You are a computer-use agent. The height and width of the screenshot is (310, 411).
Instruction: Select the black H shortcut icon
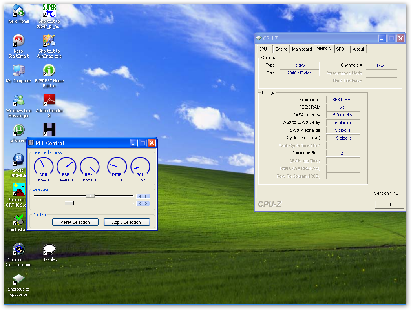point(49,130)
